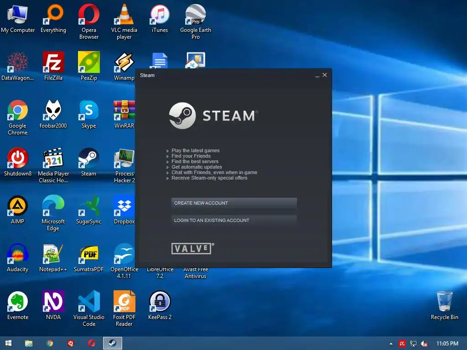Image resolution: width=467 pixels, height=350 pixels.
Task: Select the VLC media player shortcut
Action: (x=124, y=22)
